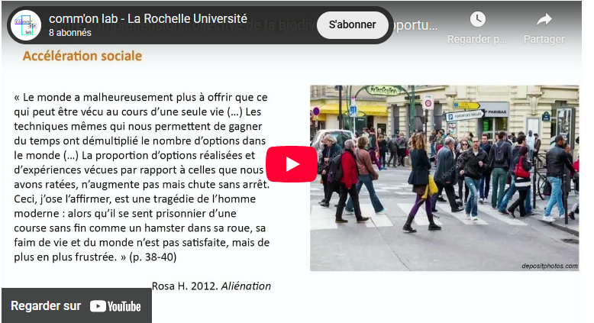
Task: Click the Watch later clock icon
Action: [478, 19]
